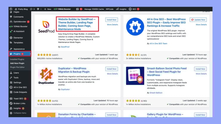Click the OptinMonster sidebar icon
Image resolution: width=221 pixels, height=124 pixels.
(x=11, y=22)
